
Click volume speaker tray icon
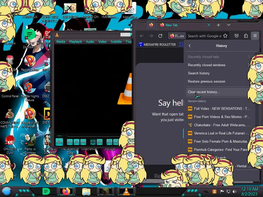pos(234,191)
